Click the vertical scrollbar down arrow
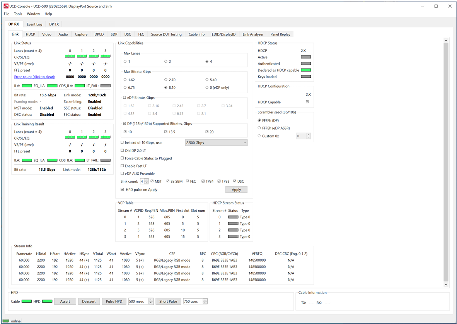The image size is (457, 324). pyautogui.click(x=446, y=284)
